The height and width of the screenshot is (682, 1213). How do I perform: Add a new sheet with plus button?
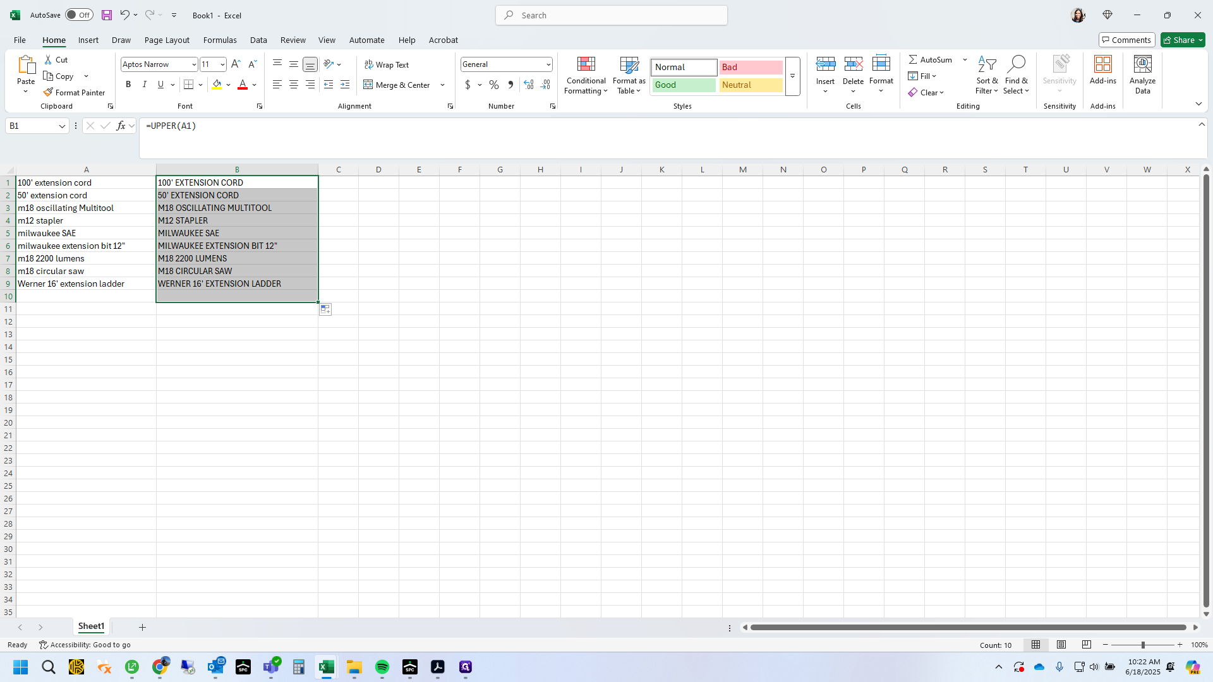[x=142, y=627]
